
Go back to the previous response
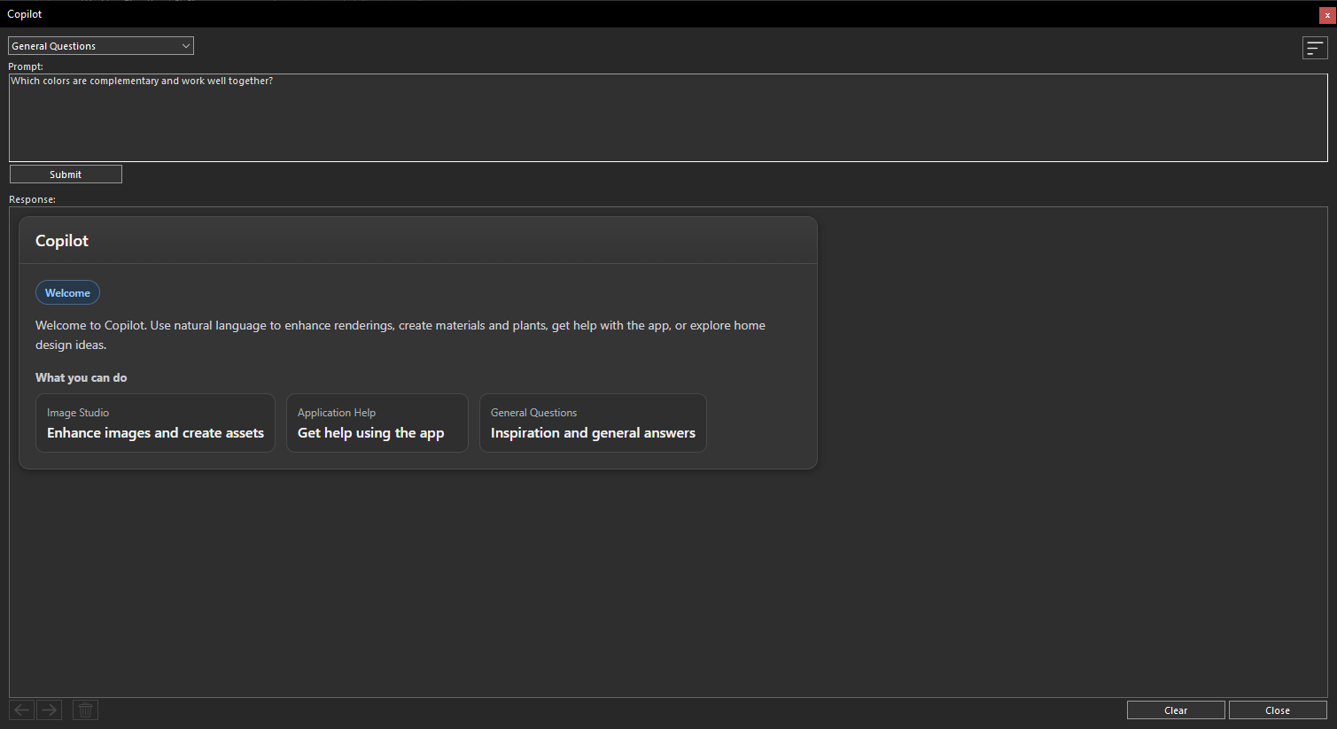(x=22, y=710)
